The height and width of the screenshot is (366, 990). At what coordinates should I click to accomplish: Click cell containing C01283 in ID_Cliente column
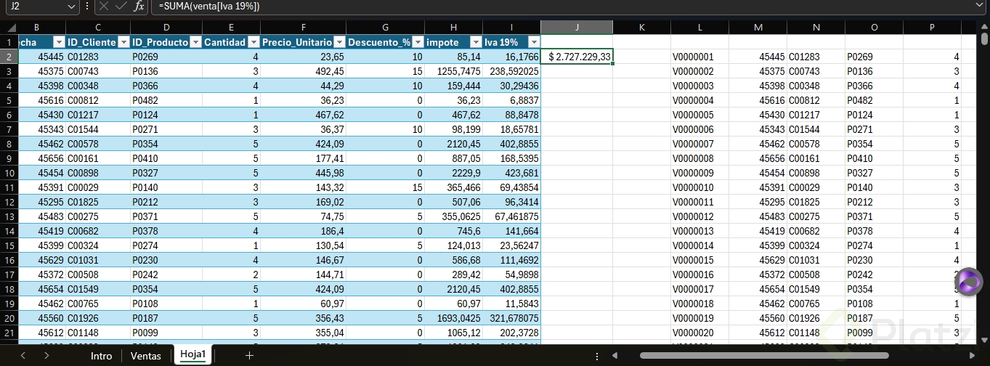[98, 57]
